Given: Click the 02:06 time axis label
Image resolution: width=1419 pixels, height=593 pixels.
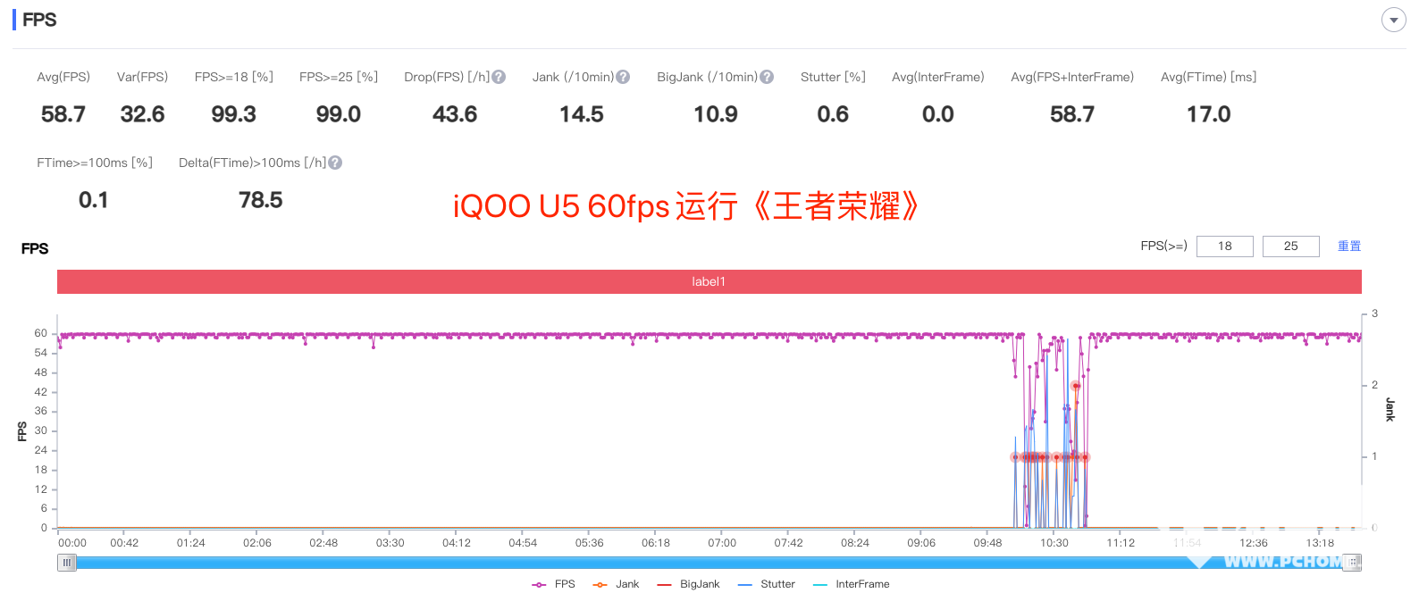Looking at the screenshot, I should (257, 543).
